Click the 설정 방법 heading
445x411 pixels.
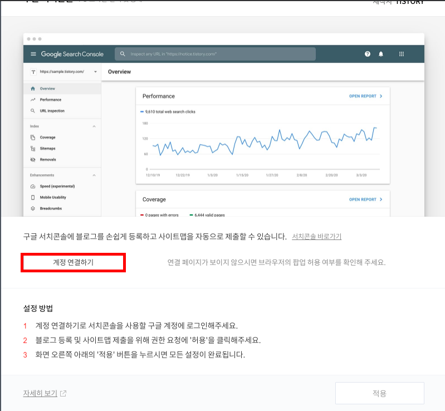(38, 309)
